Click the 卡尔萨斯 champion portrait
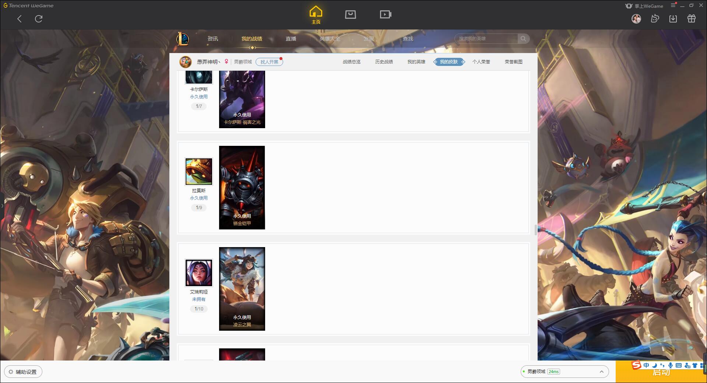Image resolution: width=707 pixels, height=383 pixels. pos(199,77)
